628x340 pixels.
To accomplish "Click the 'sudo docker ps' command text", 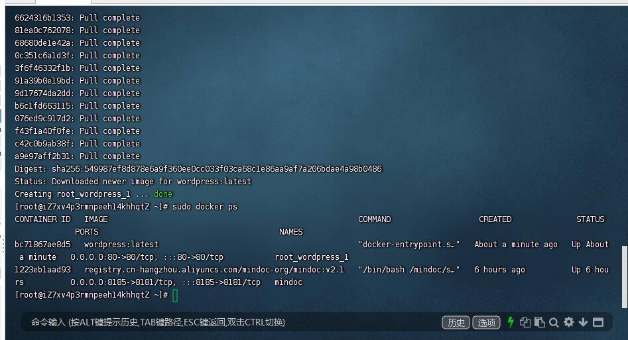I will [x=205, y=207].
